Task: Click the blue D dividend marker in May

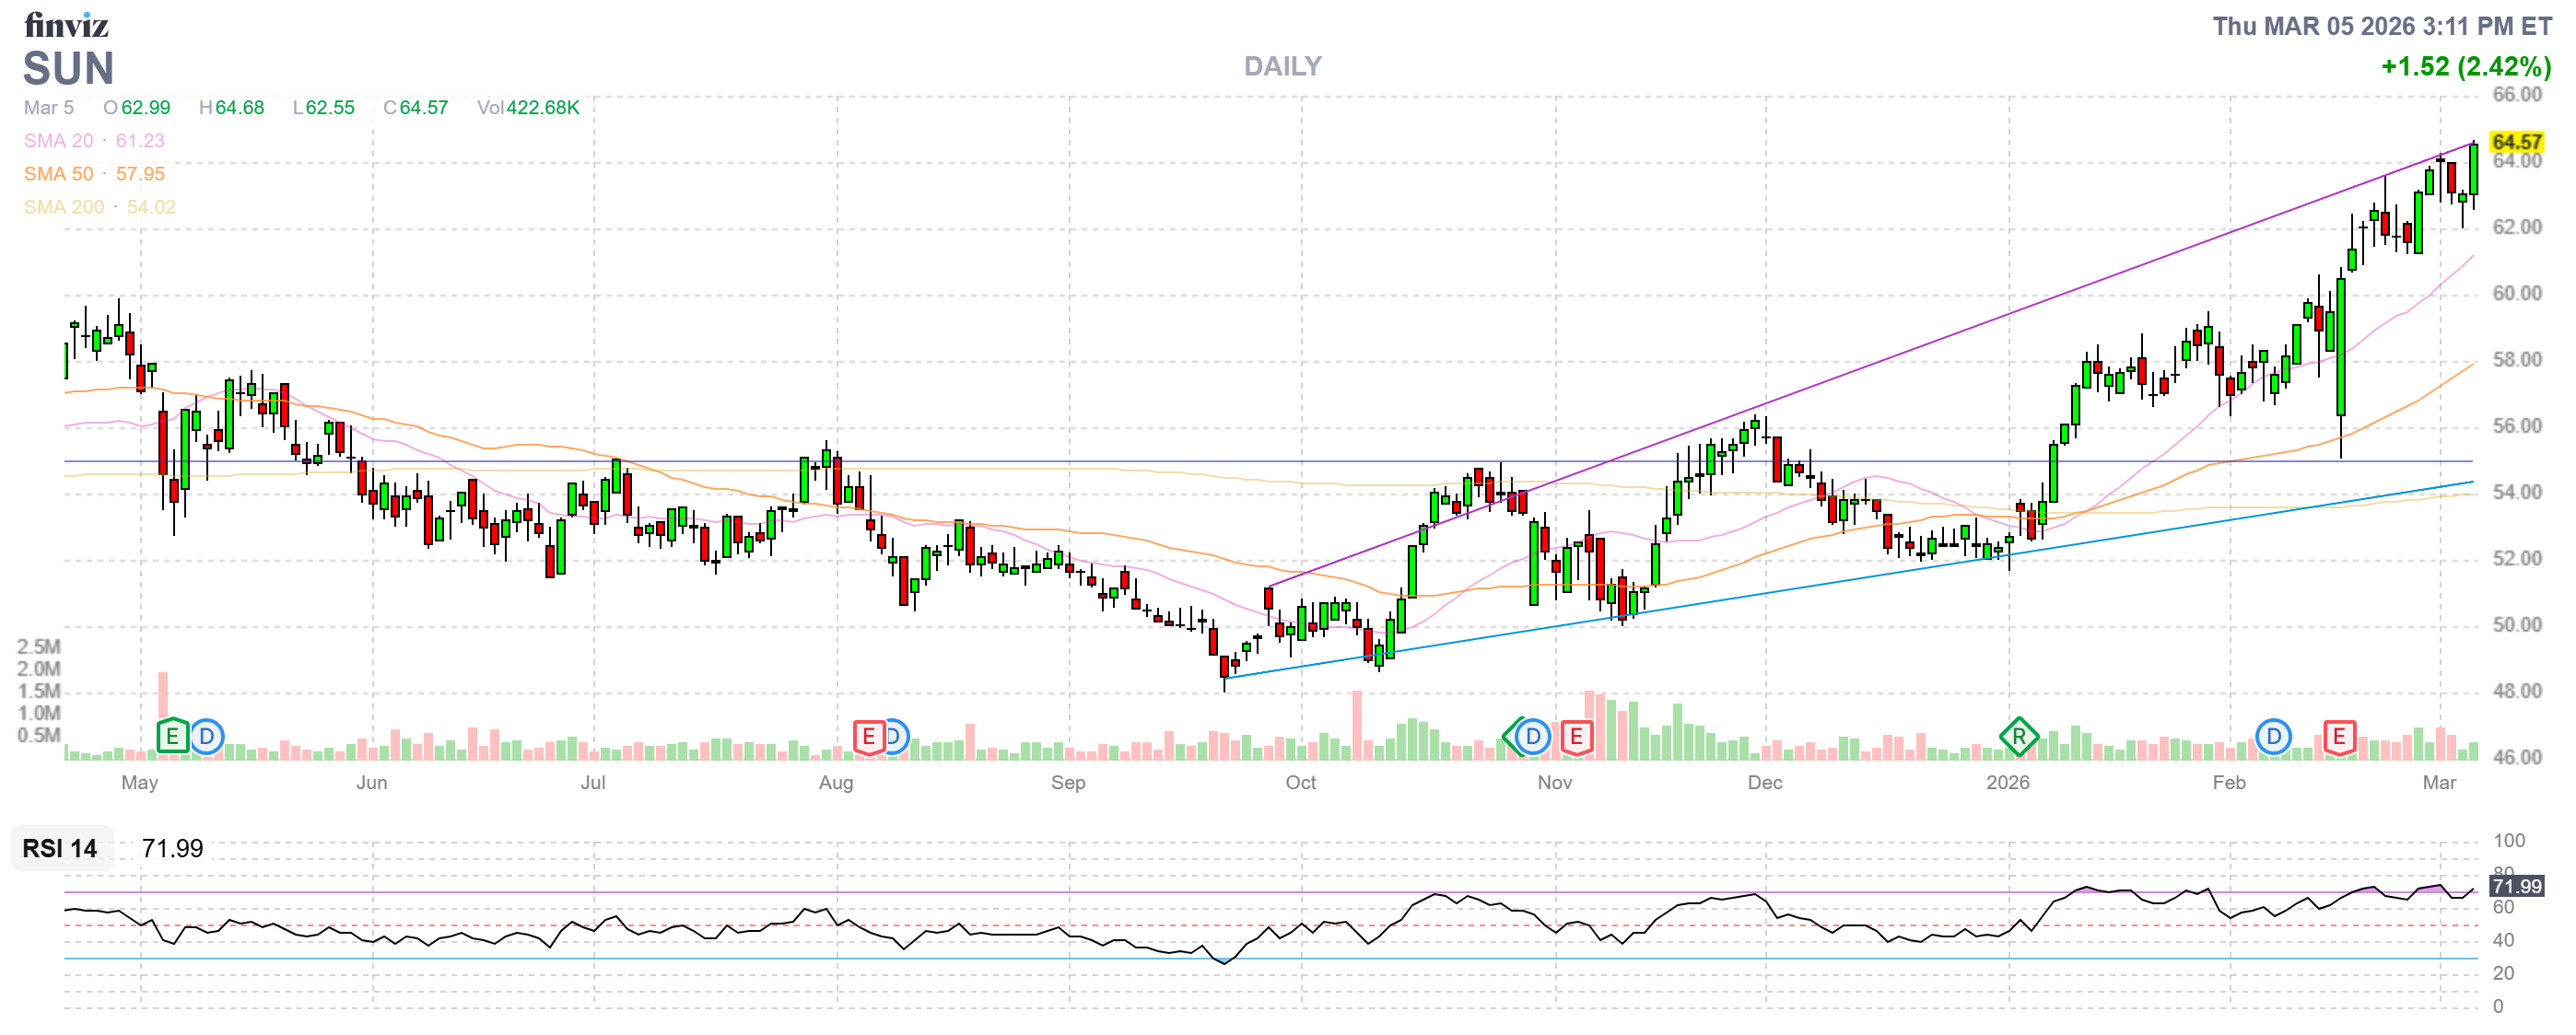Action: pyautogui.click(x=206, y=738)
